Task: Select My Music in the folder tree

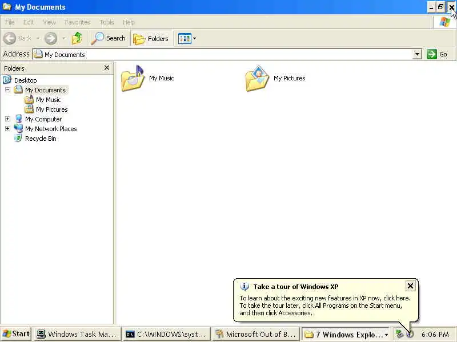Action: click(49, 100)
